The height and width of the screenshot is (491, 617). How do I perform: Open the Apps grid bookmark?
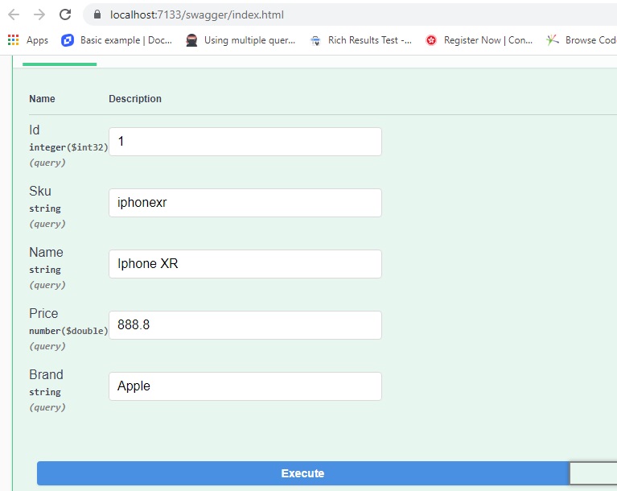tap(28, 40)
